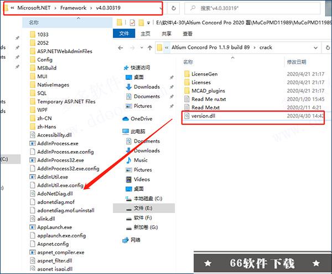The width and height of the screenshot is (332, 274).
Task: Sort by 修改日期 column
Action: (x=297, y=62)
